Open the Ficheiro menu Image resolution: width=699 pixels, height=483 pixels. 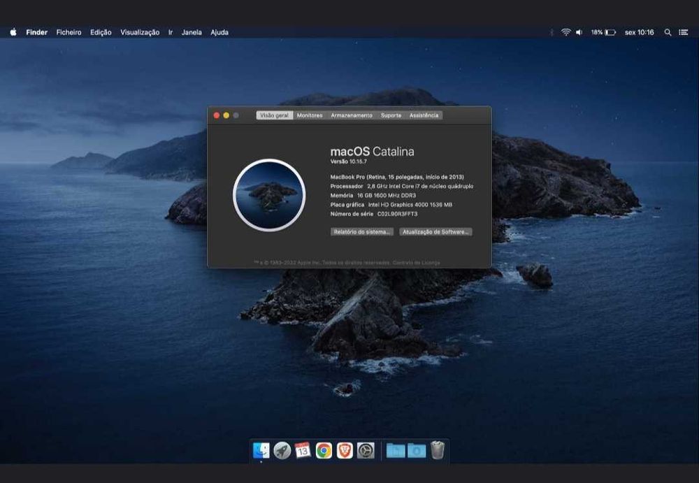69,32
